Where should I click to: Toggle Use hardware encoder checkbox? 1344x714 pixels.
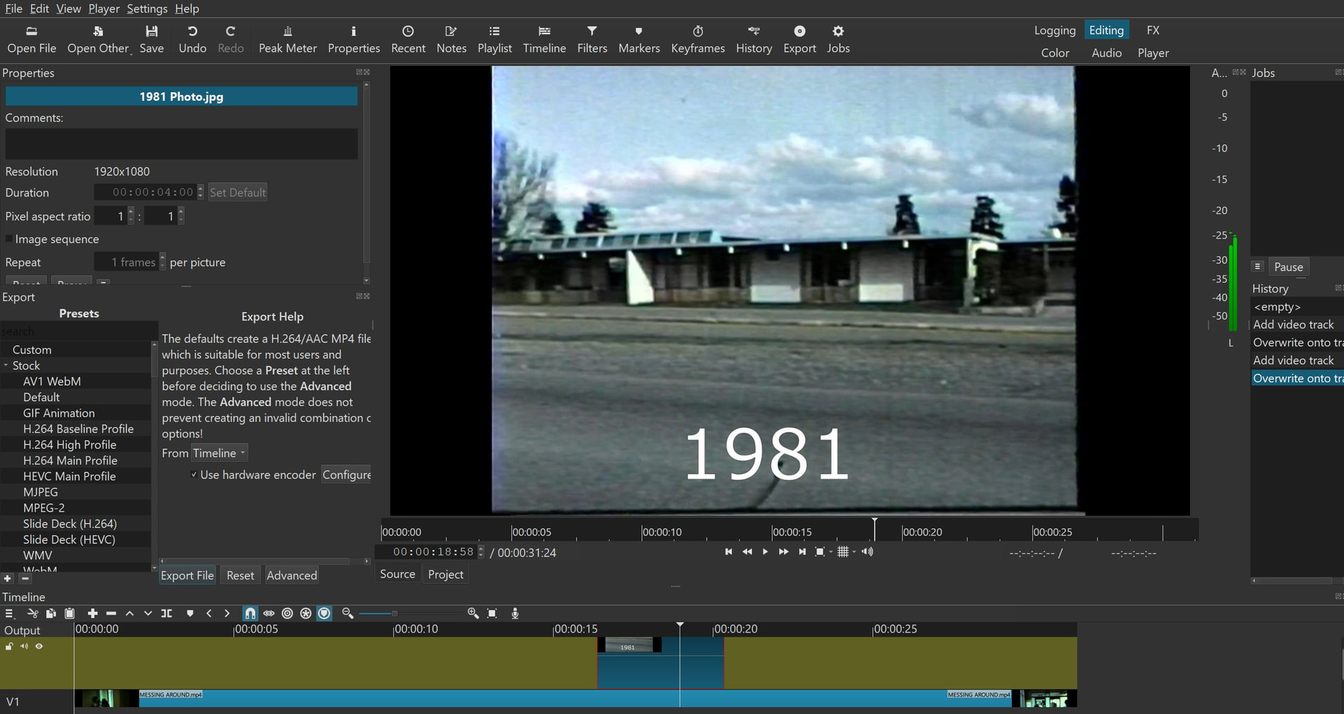194,475
